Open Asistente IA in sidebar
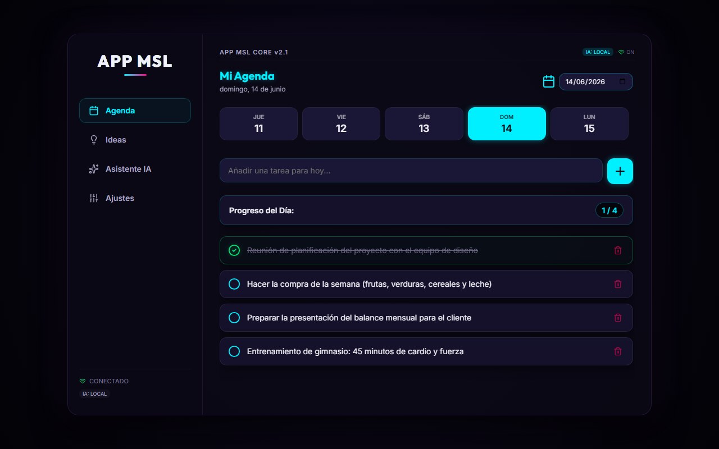719x449 pixels. tap(135, 169)
